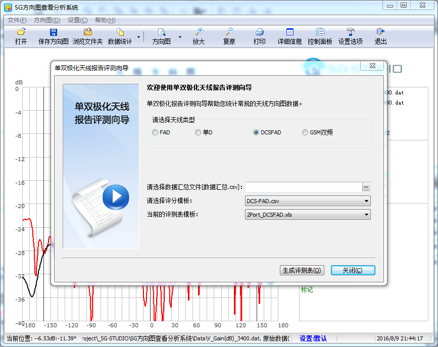The width and height of the screenshot is (438, 347).
Task: Click the 打印 print icon
Action: coord(260,32)
